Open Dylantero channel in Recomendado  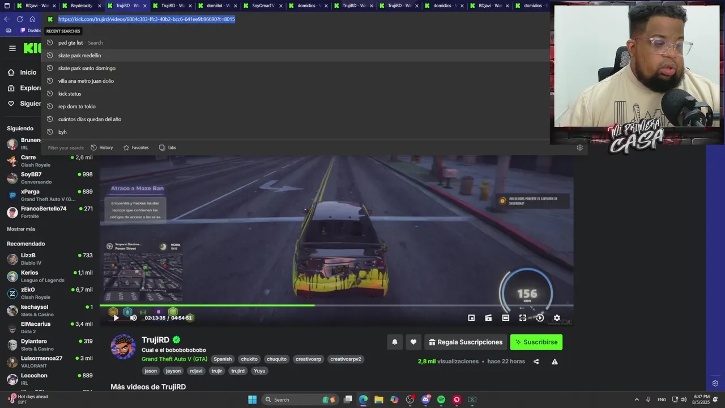49,345
